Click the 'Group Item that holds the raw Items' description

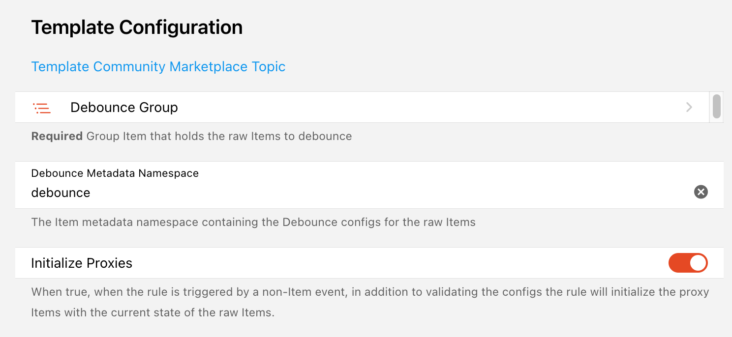point(219,136)
